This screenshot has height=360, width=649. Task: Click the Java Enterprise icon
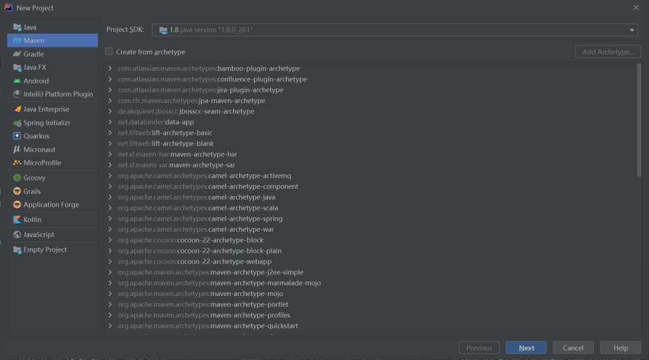17,109
